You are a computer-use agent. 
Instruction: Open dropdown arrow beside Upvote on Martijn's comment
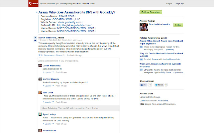tap(53, 86)
